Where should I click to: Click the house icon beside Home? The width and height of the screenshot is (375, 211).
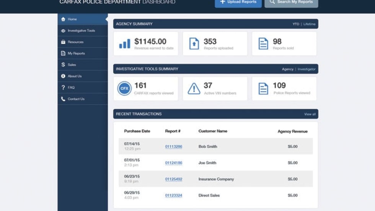coord(63,19)
